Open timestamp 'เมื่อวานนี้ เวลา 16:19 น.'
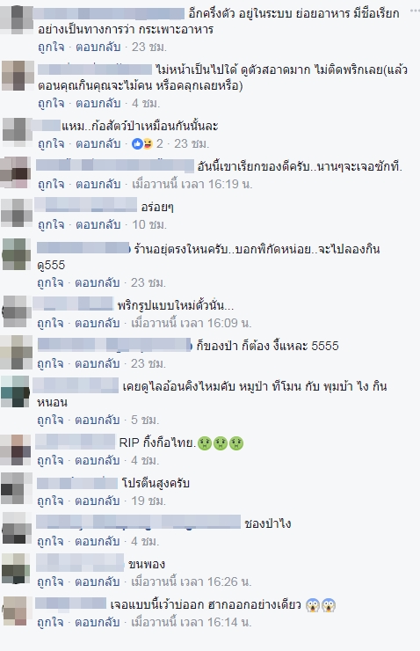The image size is (420, 651). pos(192,184)
